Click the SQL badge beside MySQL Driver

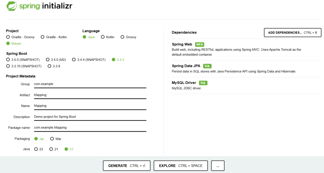(203, 83)
